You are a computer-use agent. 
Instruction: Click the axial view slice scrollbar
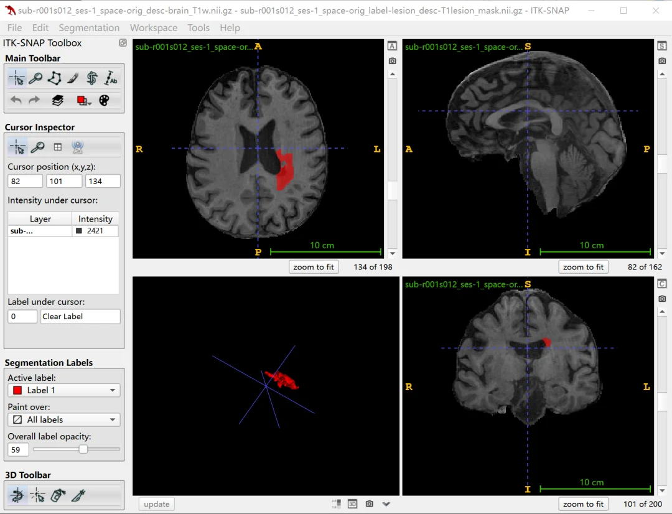coord(392,164)
